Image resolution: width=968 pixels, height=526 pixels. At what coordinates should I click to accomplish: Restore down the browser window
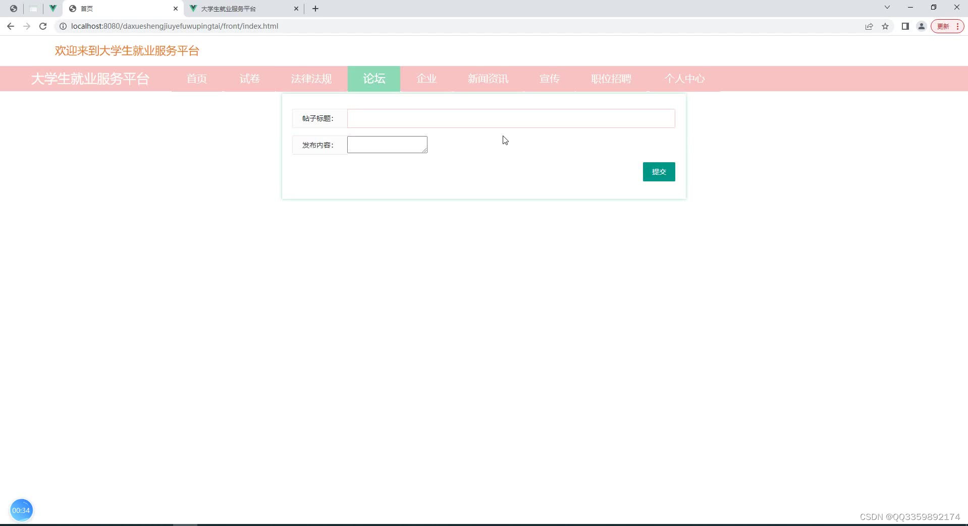pos(934,8)
